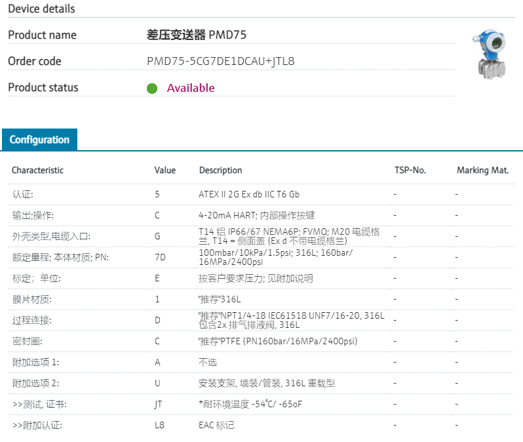
Task: Open the Configuration tab
Action: (39, 140)
